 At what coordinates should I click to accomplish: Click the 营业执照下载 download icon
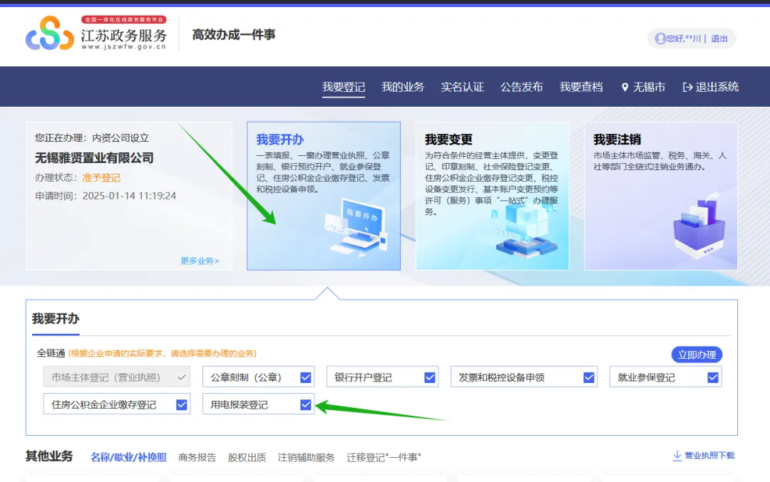point(677,456)
